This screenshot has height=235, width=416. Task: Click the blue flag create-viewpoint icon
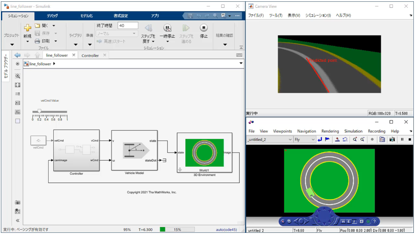(x=327, y=139)
